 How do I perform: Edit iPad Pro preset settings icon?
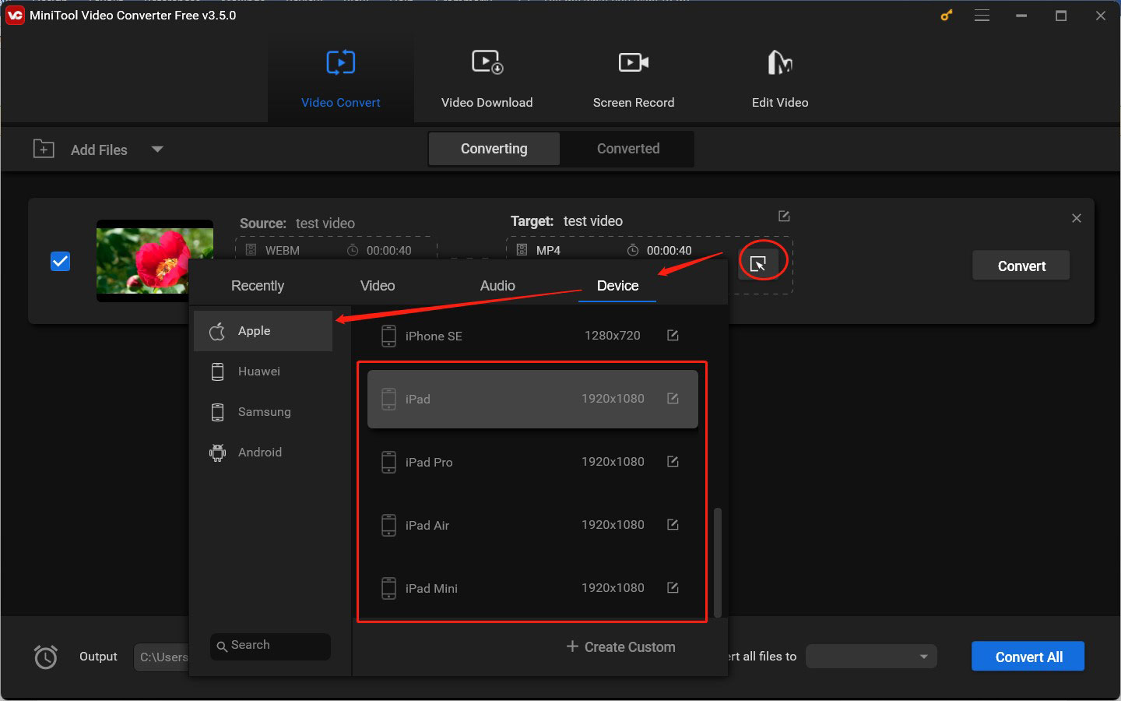673,461
